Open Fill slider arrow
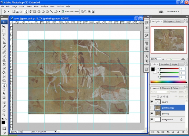The height and width of the screenshot is (136, 189). 186,97
